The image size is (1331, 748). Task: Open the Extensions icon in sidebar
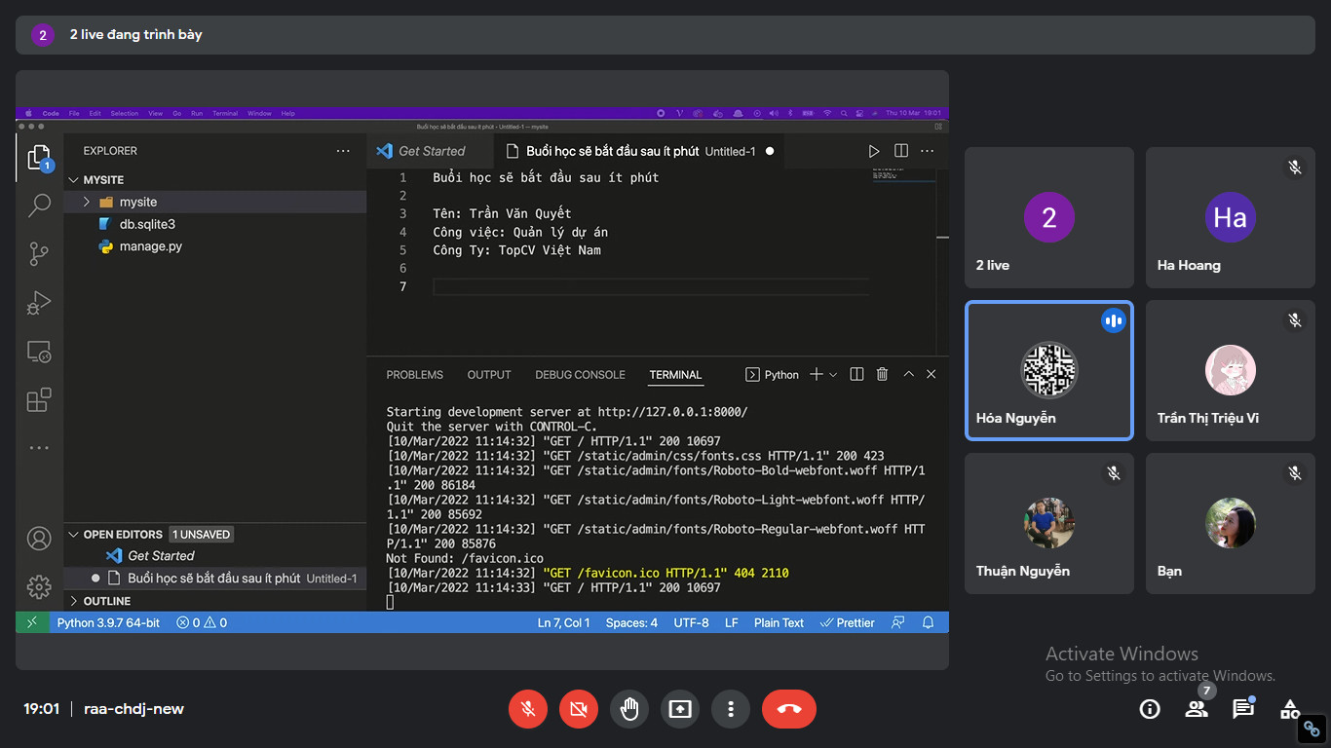pyautogui.click(x=39, y=400)
